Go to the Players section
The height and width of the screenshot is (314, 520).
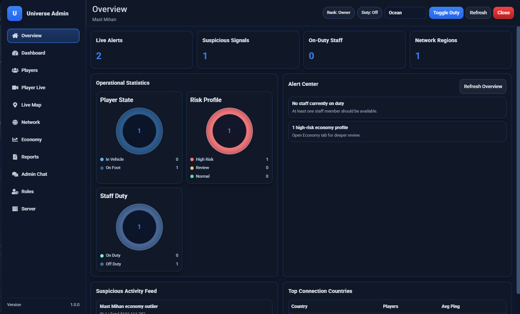43,70
